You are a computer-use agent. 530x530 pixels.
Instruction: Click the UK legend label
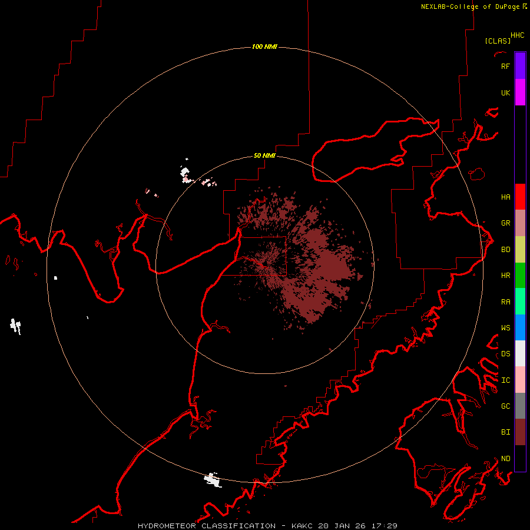[505, 92]
